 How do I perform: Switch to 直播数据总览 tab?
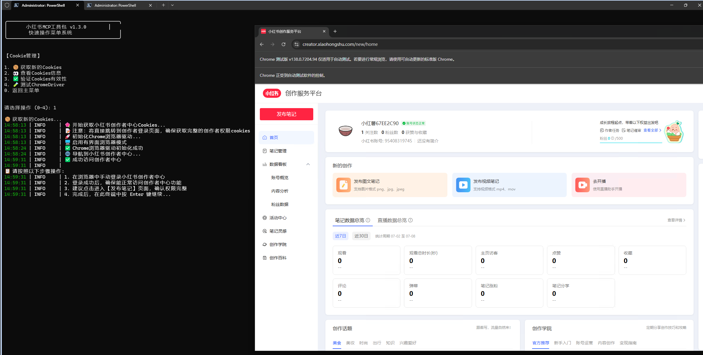click(x=392, y=220)
